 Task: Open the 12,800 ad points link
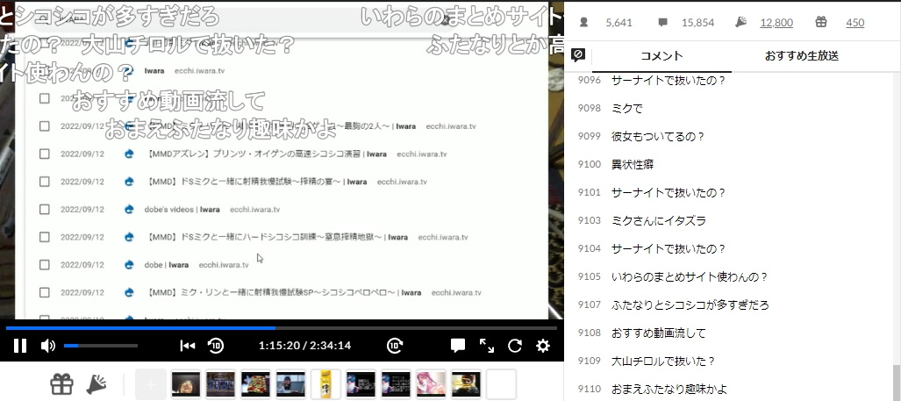[x=776, y=23]
